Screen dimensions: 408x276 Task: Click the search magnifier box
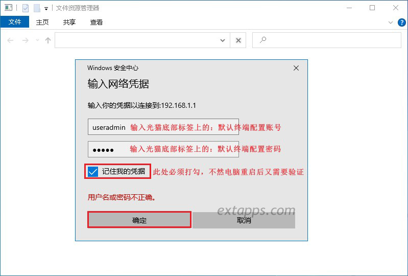pyautogui.click(x=327, y=40)
